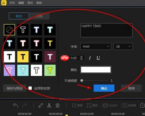Toggle italic I formatting
145x116 pixels.
point(90,58)
